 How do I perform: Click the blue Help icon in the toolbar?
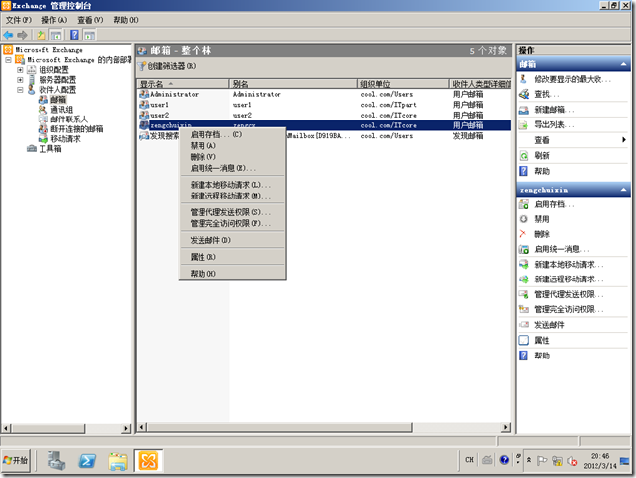(x=74, y=35)
